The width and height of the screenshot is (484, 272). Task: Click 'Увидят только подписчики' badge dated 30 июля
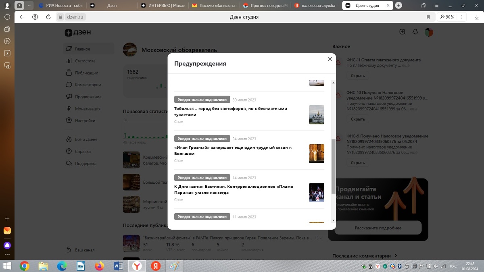202,100
